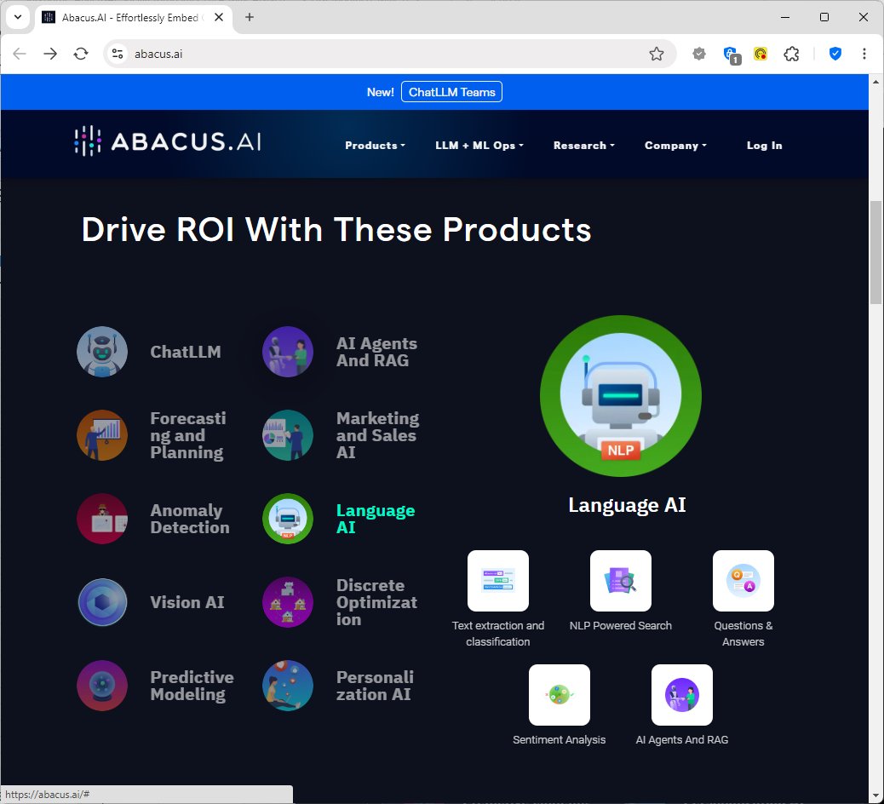884x804 pixels.
Task: Open the yellow extension icon in toolbar
Action: [x=761, y=54]
